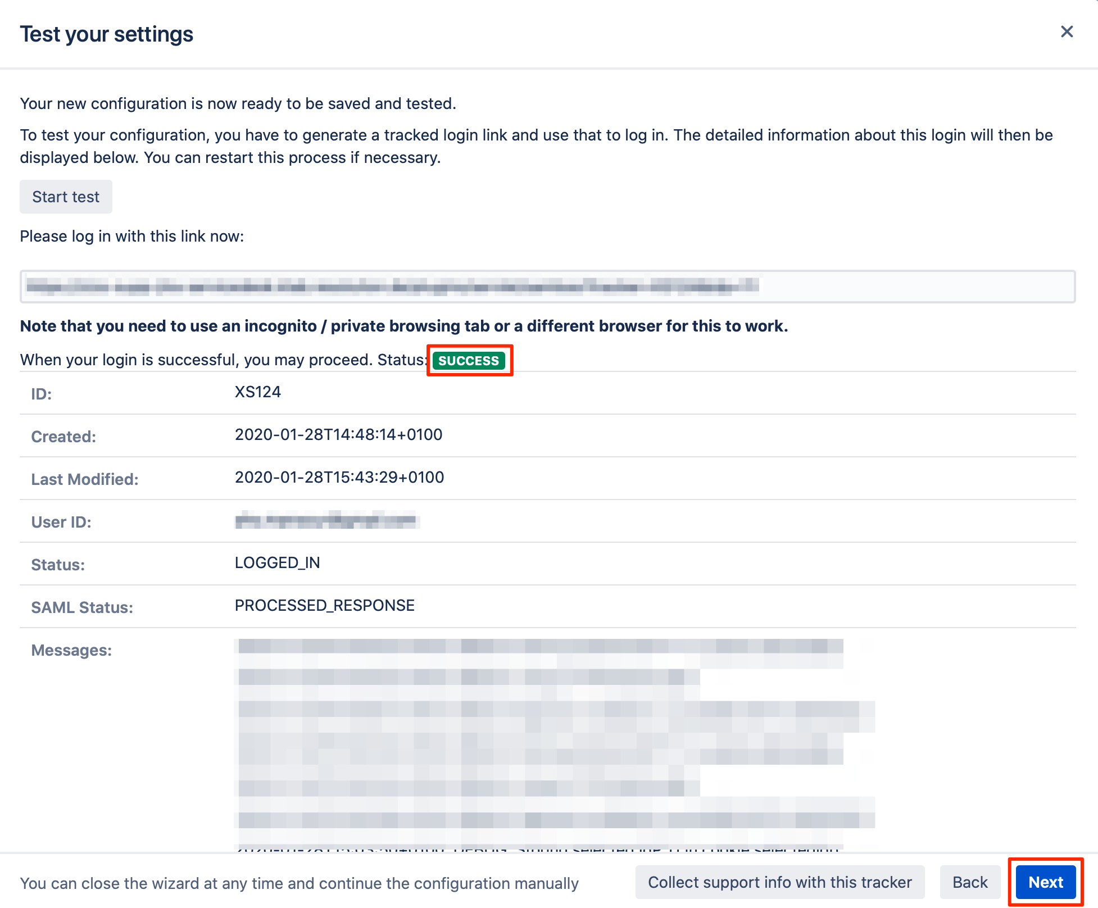The image size is (1098, 908).
Task: Click the Messages log text area
Action: (x=555, y=745)
